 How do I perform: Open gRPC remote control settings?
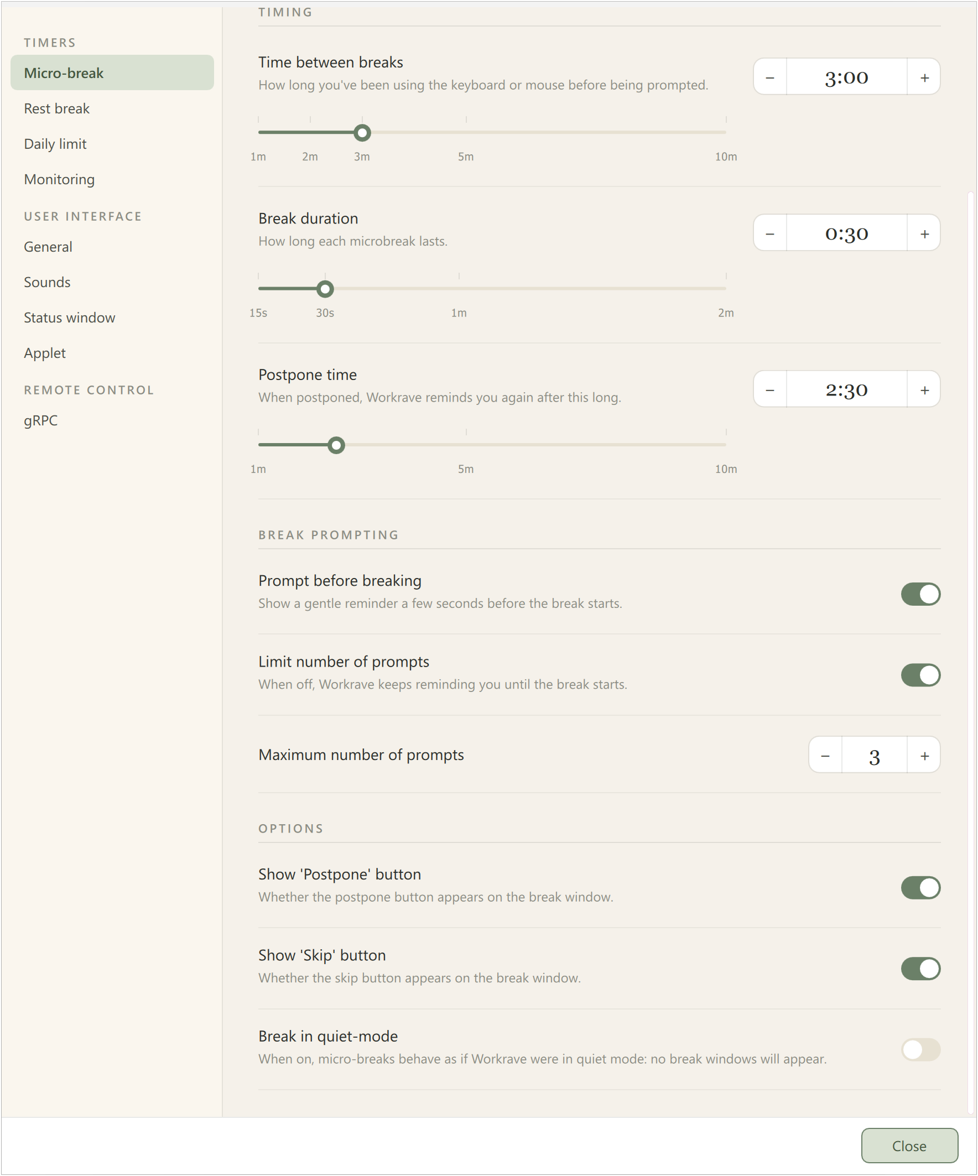[x=112, y=420]
